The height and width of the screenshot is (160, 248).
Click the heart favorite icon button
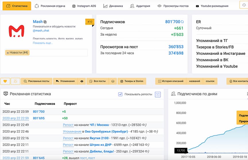5,81
